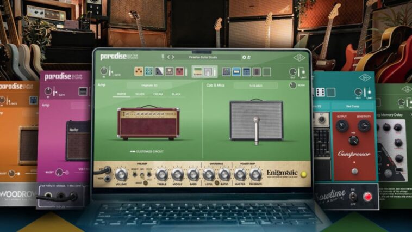Viewport: 412px width, 232px height.
Task: Flip the Showtime amp On/Off switch
Action: 353,197
